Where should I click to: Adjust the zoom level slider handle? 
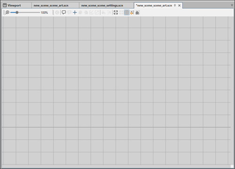coord(17,12)
